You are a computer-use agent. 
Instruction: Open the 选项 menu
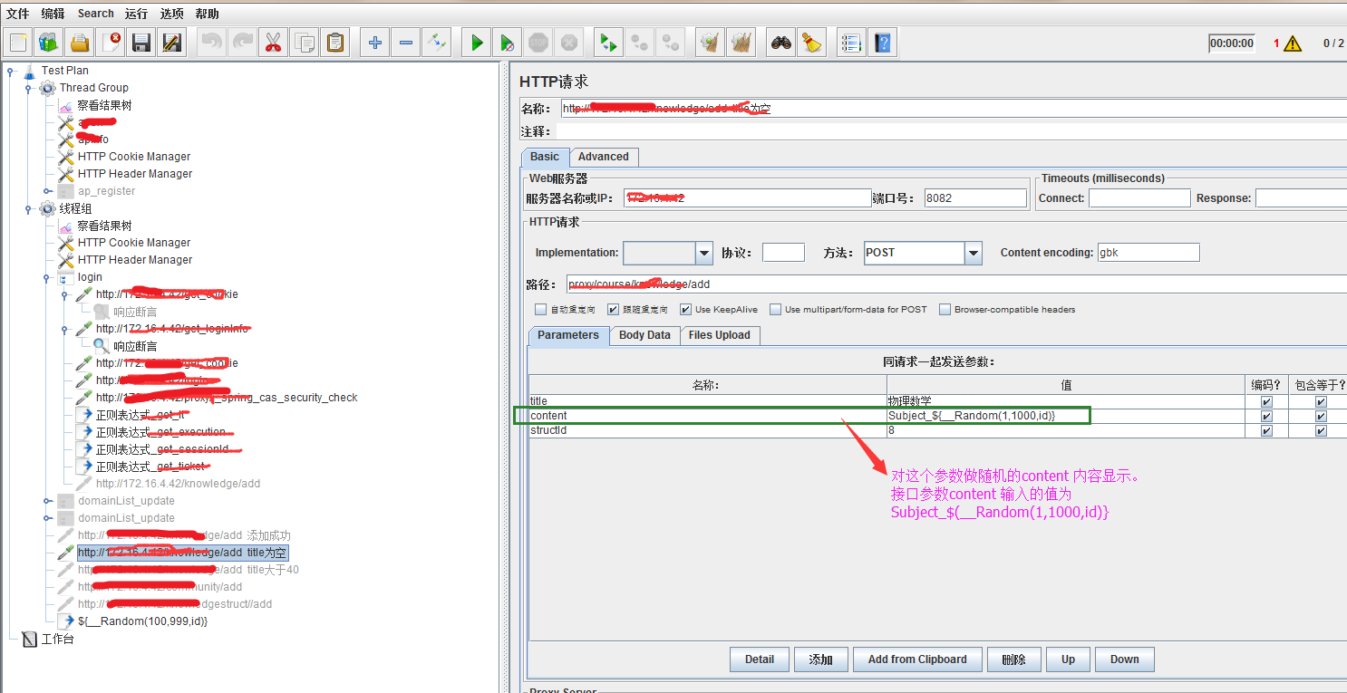click(172, 14)
